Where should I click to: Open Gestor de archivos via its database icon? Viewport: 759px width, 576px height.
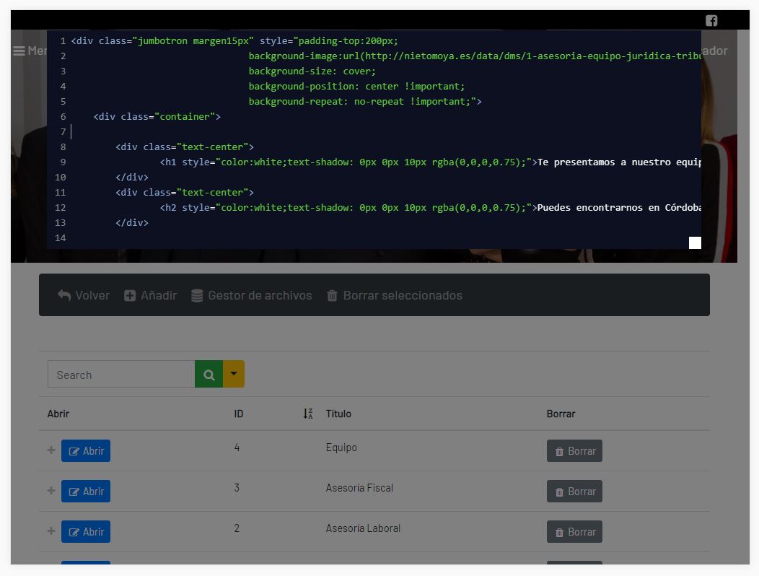tap(196, 294)
